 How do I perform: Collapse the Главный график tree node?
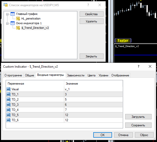pos(7,14)
